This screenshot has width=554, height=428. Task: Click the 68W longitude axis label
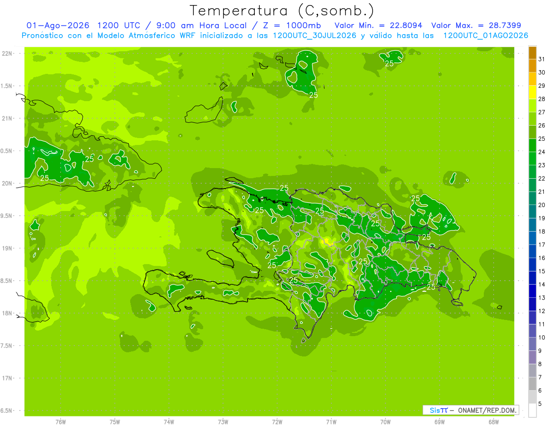pos(494,422)
